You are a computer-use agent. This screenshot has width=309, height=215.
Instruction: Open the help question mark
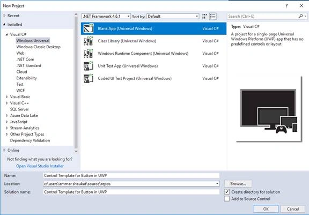click(286, 6)
